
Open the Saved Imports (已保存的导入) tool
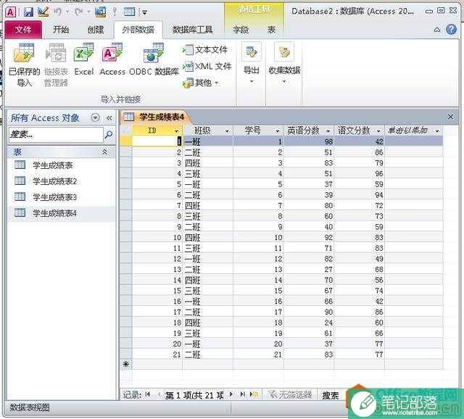[24, 65]
